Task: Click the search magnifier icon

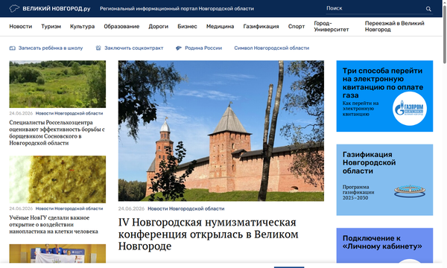Action: tap(428, 9)
